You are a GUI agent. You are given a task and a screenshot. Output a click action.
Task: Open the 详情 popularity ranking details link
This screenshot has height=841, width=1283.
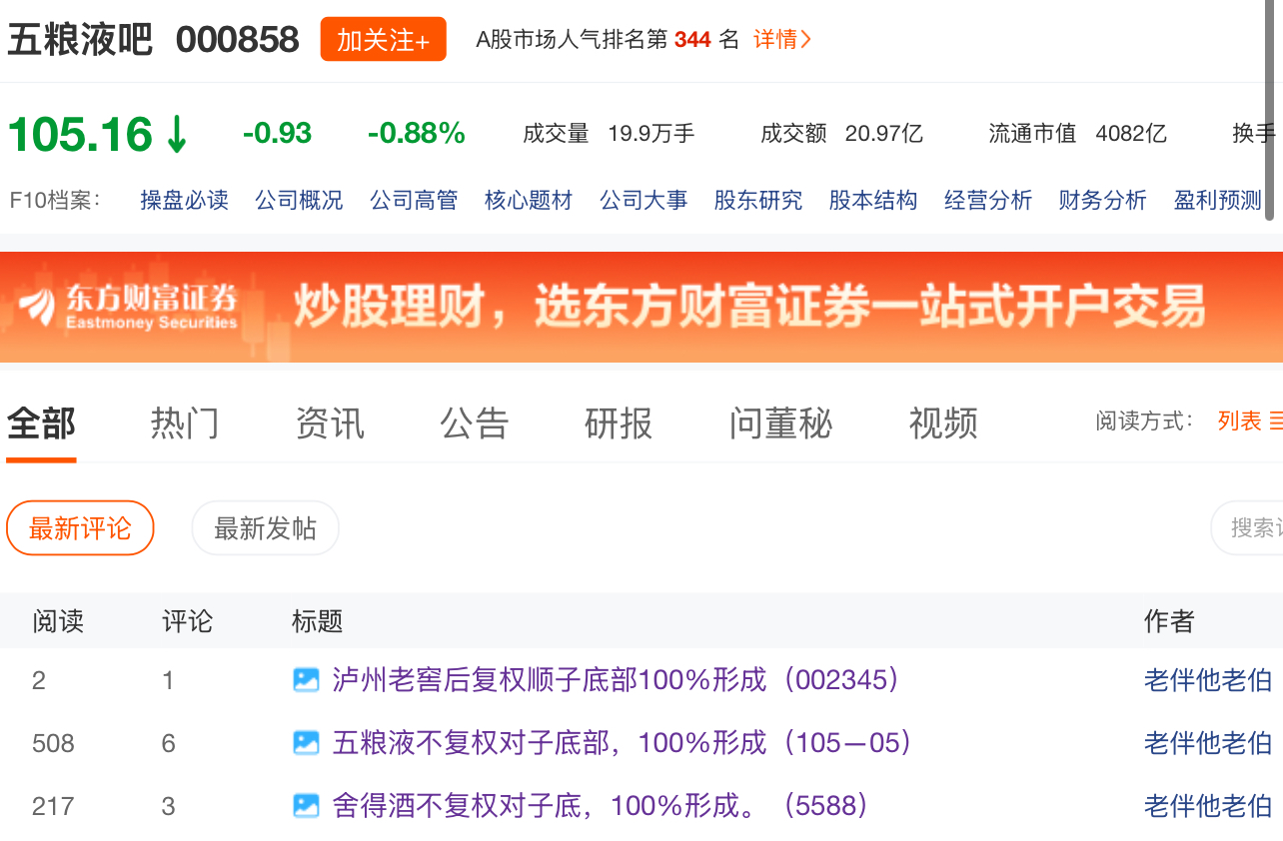(x=781, y=39)
